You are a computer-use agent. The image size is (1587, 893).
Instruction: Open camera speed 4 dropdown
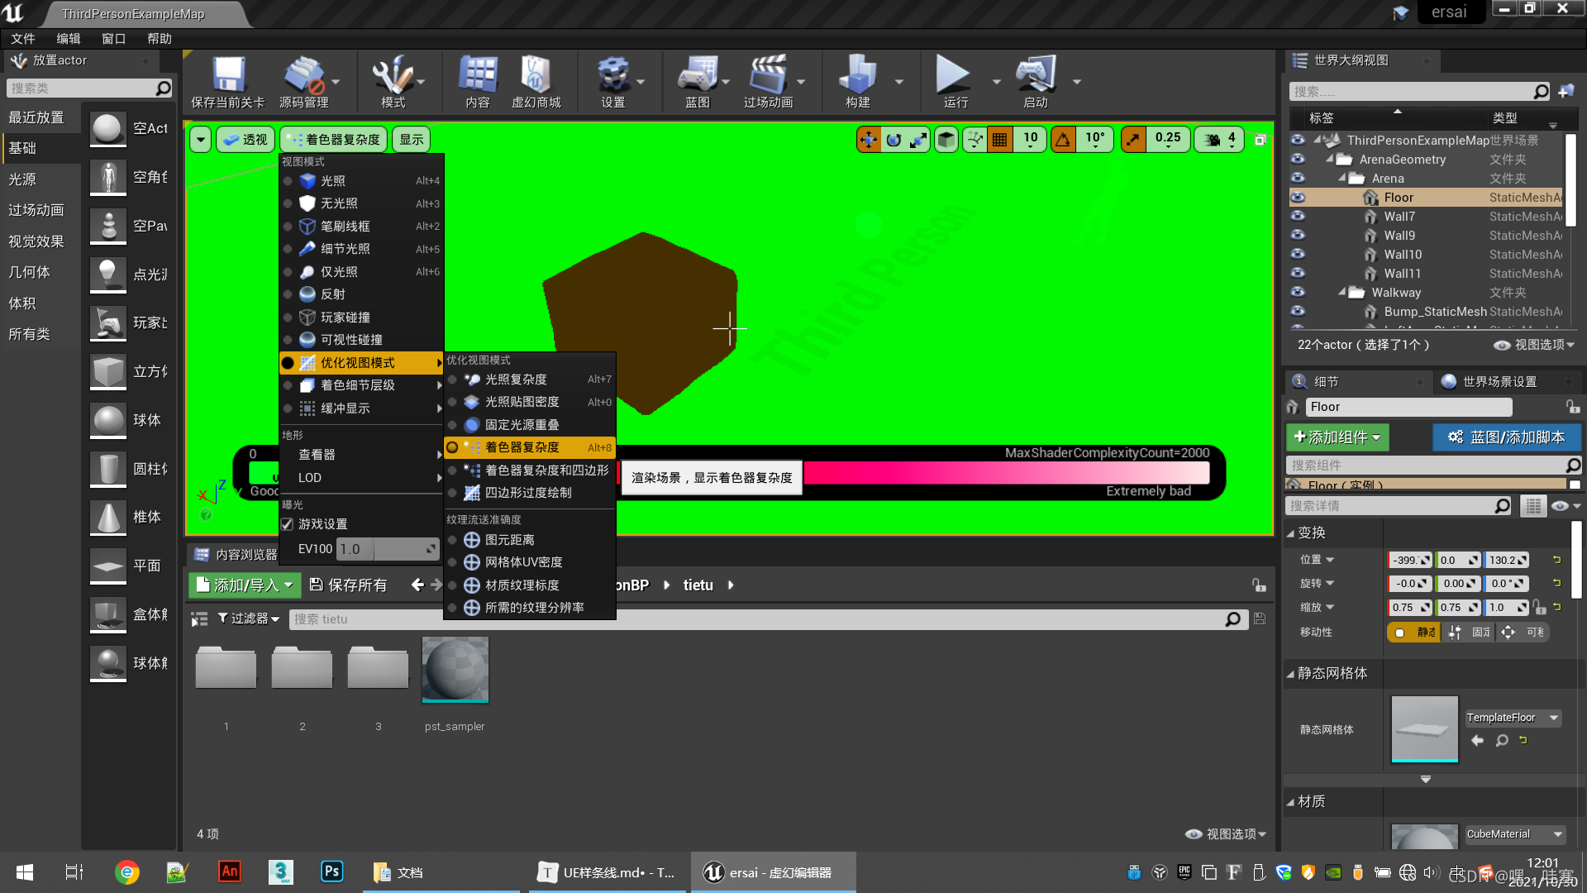click(1220, 140)
